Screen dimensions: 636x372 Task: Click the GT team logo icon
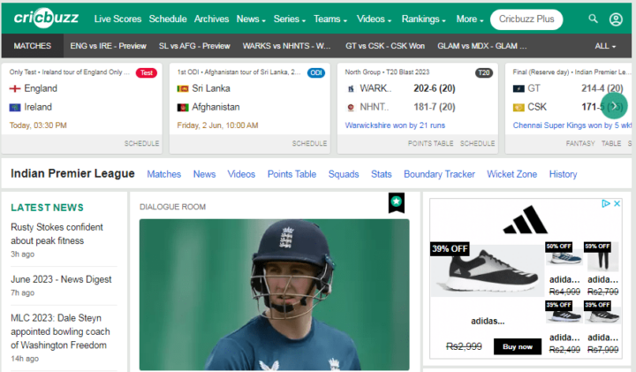click(519, 88)
